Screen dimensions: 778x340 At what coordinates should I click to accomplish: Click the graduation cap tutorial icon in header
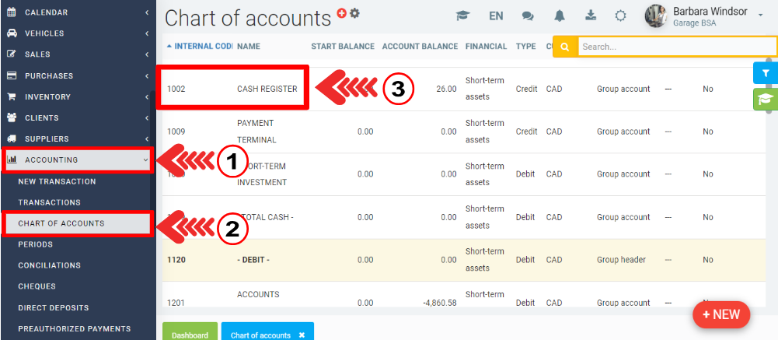463,16
